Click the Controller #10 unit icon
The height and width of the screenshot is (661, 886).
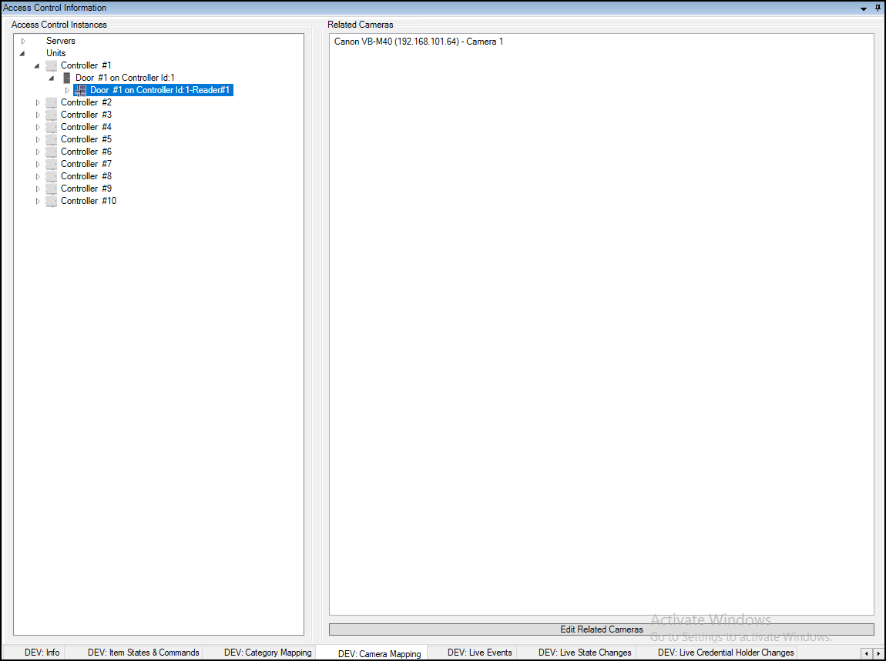click(51, 200)
